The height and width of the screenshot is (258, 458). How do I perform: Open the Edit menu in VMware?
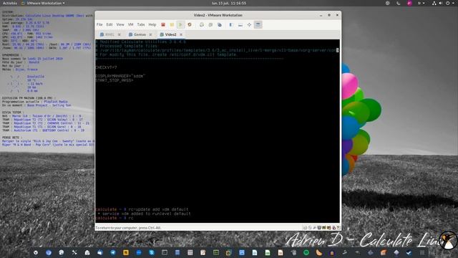click(109, 24)
